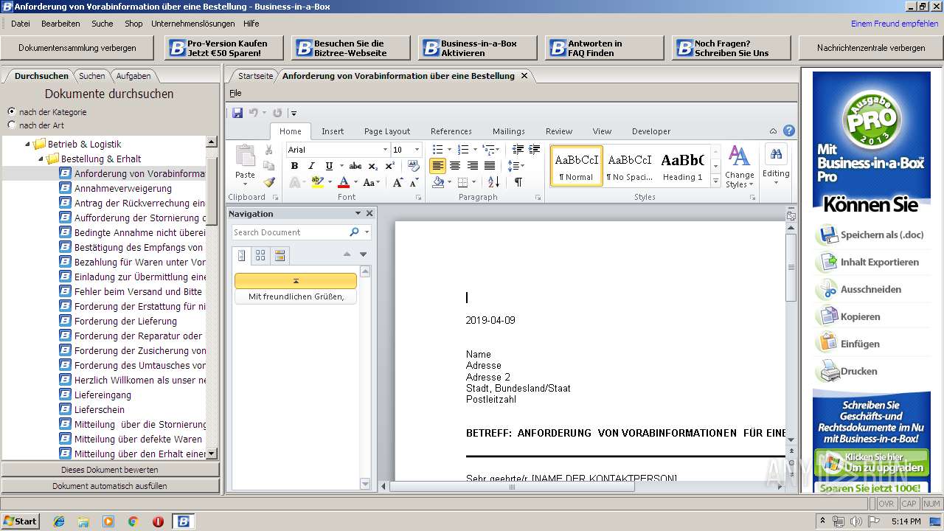Click Speichern als (.doc)

[x=870, y=235]
